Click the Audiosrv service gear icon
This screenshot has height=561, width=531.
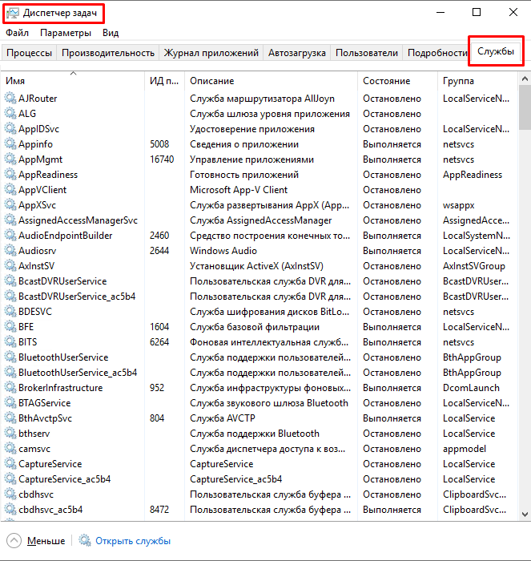(x=10, y=251)
